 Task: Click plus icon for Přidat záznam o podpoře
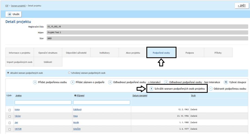73,82
